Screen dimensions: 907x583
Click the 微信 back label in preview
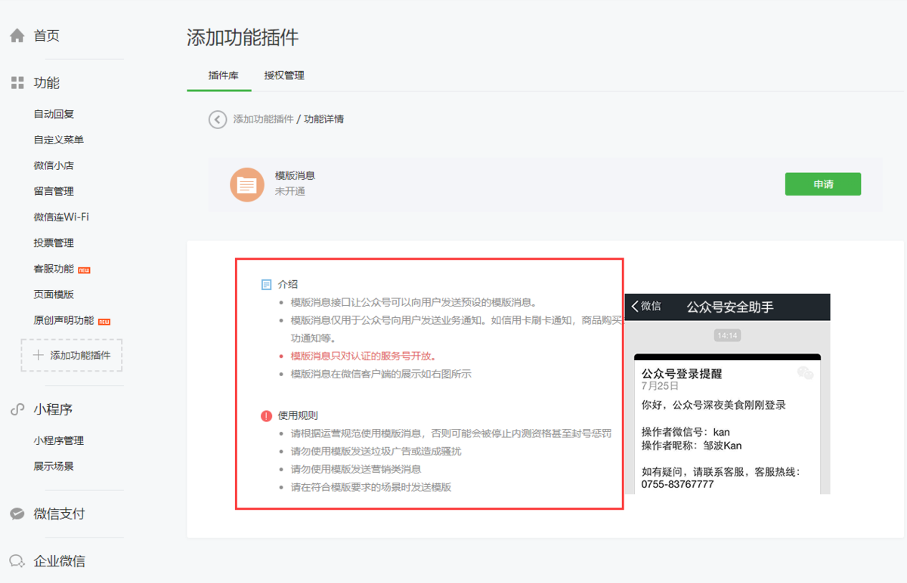click(x=651, y=307)
